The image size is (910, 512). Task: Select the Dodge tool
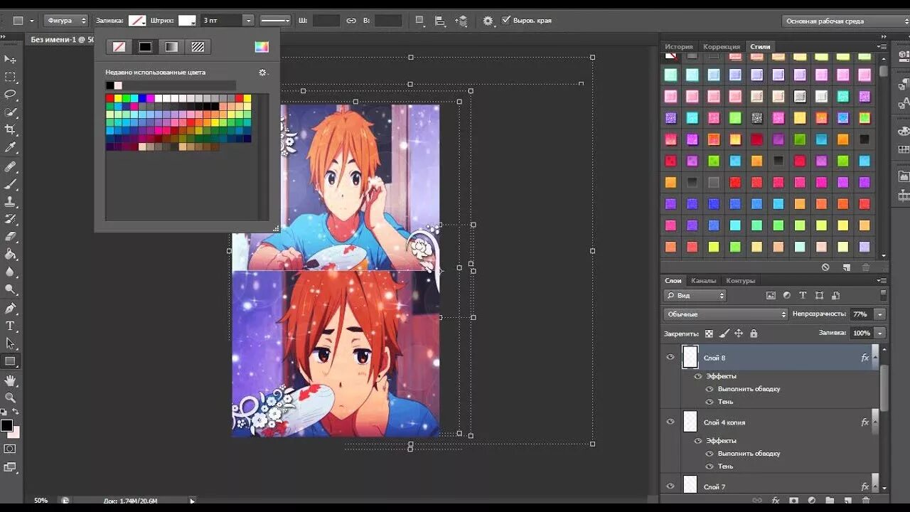pos(10,290)
